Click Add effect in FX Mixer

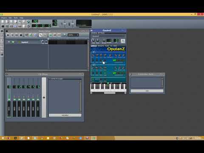[65, 115]
